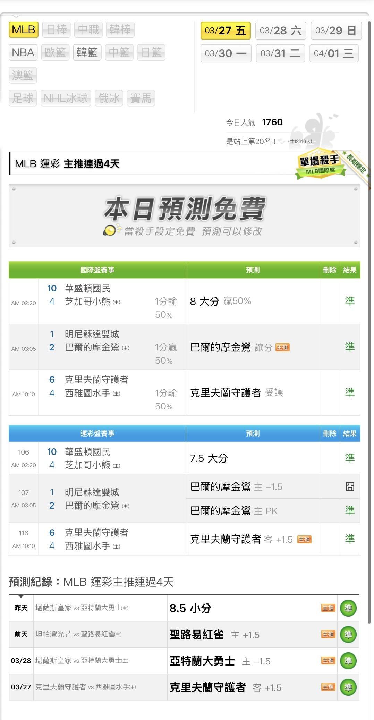Screen dimensions: 374x720
Task: Select the MLB league tab
Action: click(23, 29)
